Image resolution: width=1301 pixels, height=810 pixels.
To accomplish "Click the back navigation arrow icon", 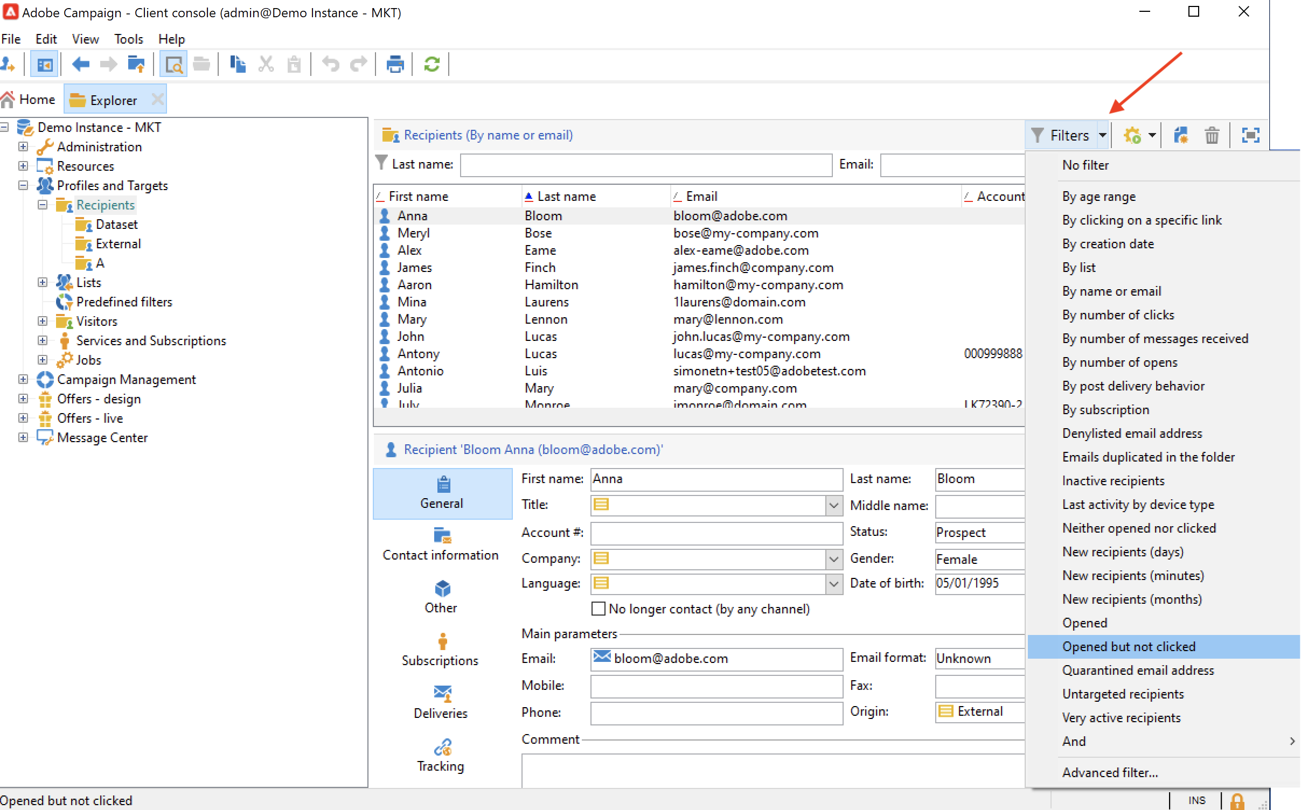I will [80, 65].
